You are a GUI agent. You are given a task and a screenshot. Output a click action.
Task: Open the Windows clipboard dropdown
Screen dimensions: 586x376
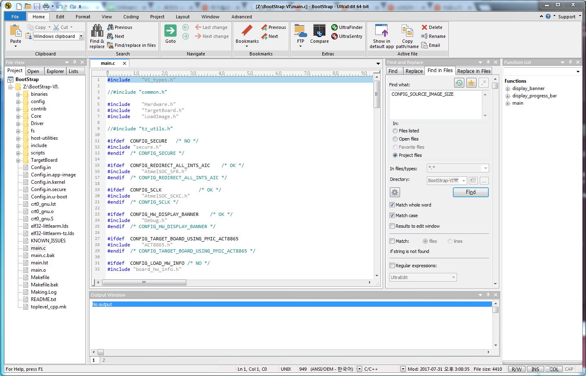pos(81,36)
